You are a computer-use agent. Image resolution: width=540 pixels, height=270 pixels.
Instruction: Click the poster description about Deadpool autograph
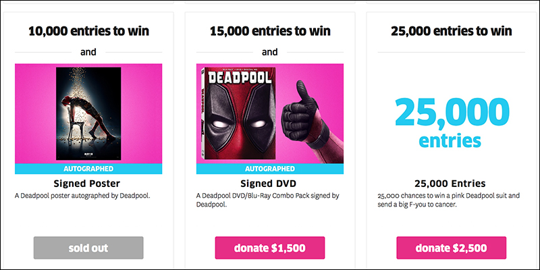(82, 196)
